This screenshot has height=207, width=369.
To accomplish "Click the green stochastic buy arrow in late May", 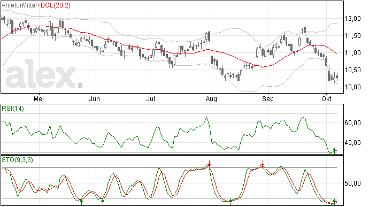I will click(x=81, y=202).
